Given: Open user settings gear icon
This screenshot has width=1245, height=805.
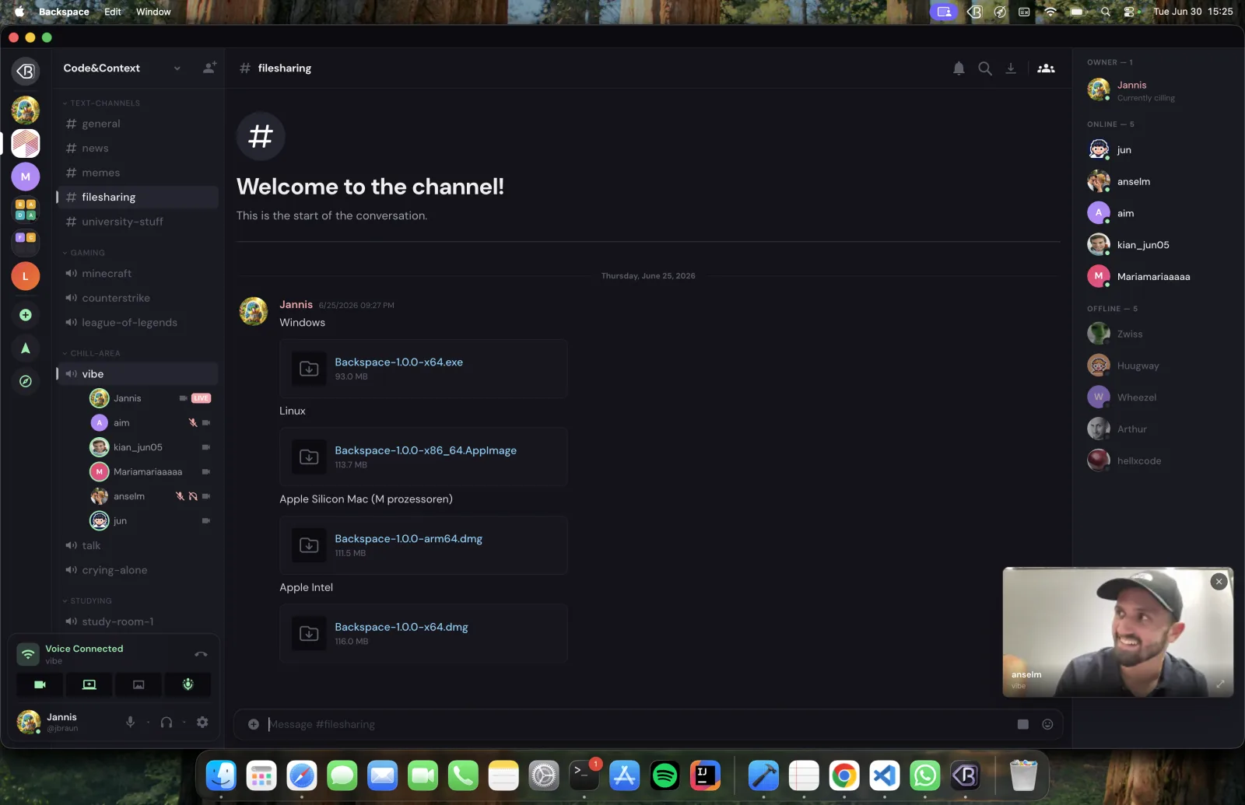Looking at the screenshot, I should point(202,723).
